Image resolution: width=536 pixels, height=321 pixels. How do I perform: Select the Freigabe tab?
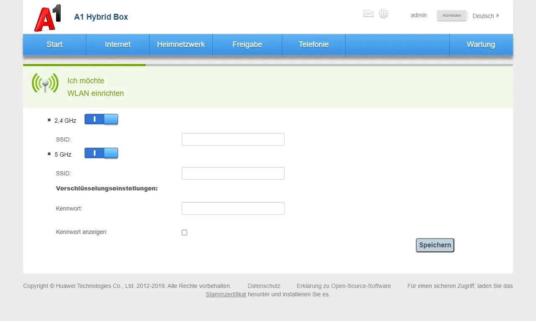coord(247,44)
